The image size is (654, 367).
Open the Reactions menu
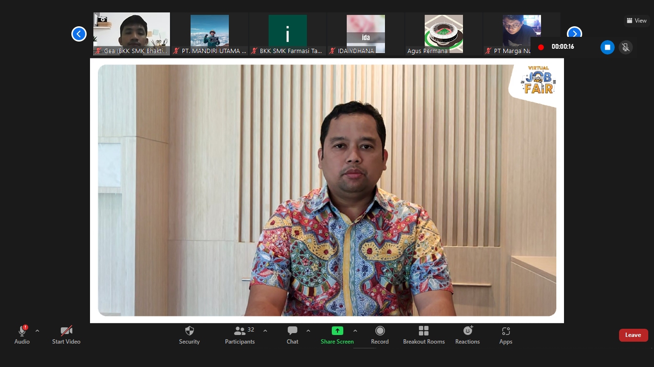click(467, 335)
